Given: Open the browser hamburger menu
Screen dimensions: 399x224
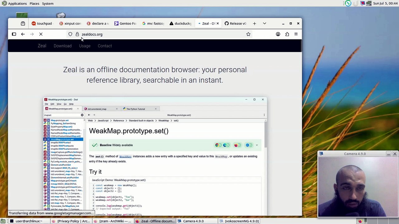Looking at the screenshot, I should pos(296,34).
